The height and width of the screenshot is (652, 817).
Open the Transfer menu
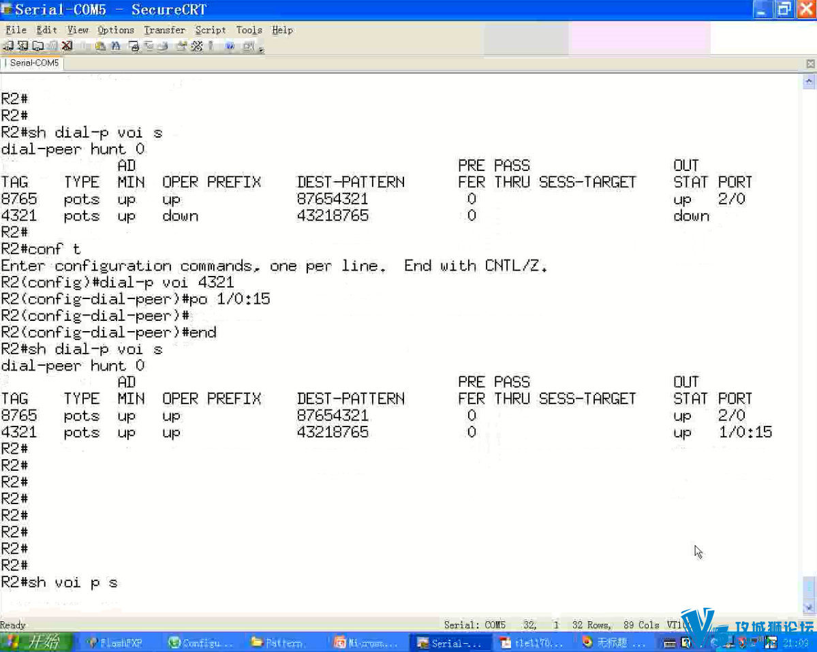coord(165,30)
